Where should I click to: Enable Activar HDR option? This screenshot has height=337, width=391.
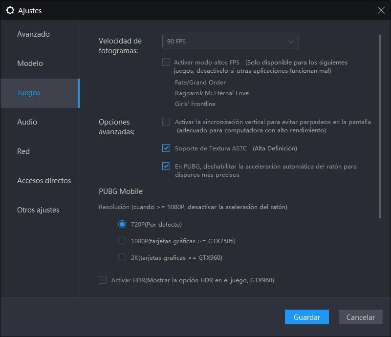pyautogui.click(x=102, y=280)
